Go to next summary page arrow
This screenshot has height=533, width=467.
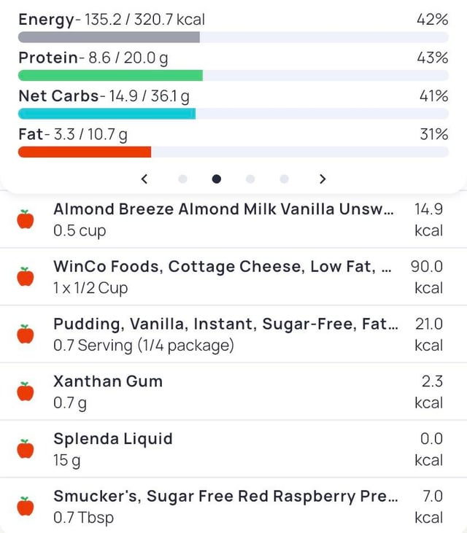point(323,179)
